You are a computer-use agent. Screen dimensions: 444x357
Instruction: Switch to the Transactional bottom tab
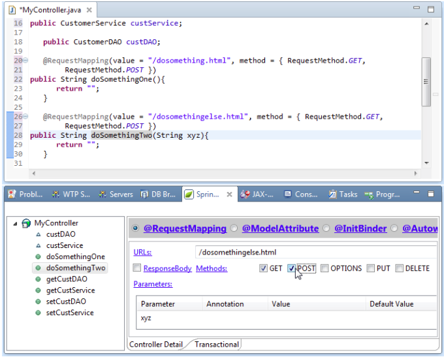[x=217, y=345]
